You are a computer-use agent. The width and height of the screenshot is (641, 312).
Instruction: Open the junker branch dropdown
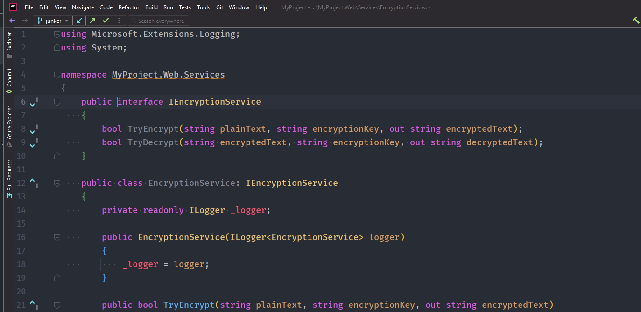click(x=53, y=21)
